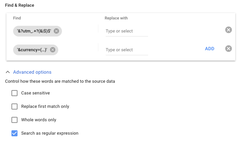Click the 'Advanced options' link text
240x141 pixels.
(32, 72)
